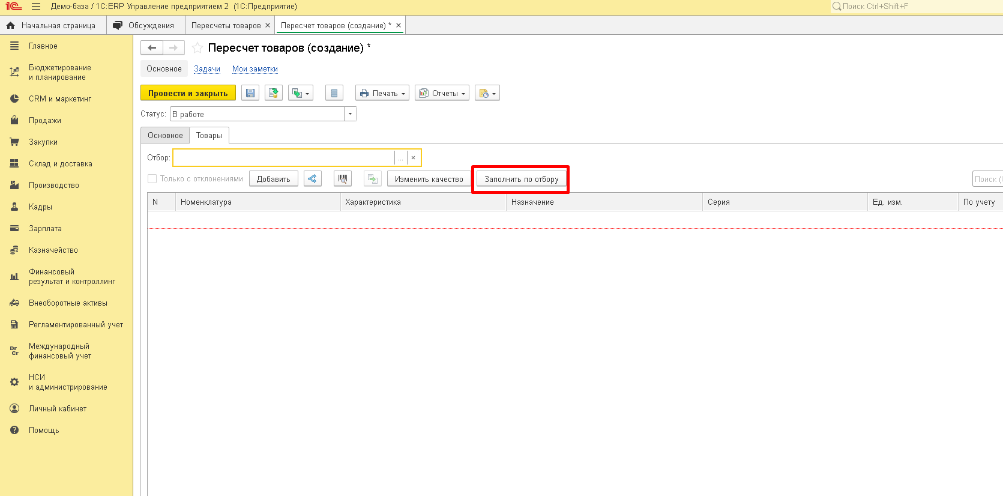1003x496 pixels.
Task: Click the Добавить button
Action: (274, 179)
